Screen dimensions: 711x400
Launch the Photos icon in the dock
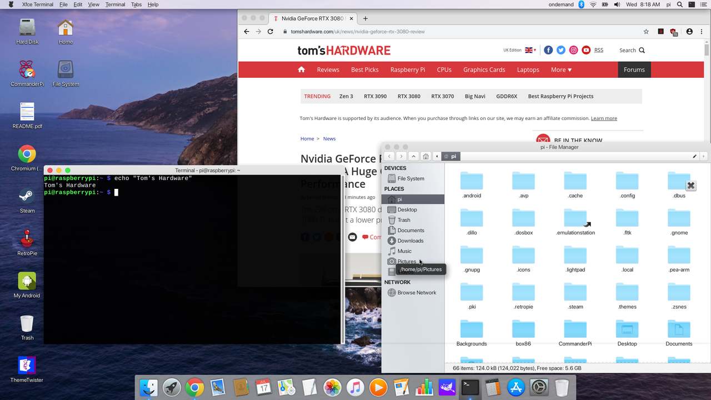tap(332, 387)
